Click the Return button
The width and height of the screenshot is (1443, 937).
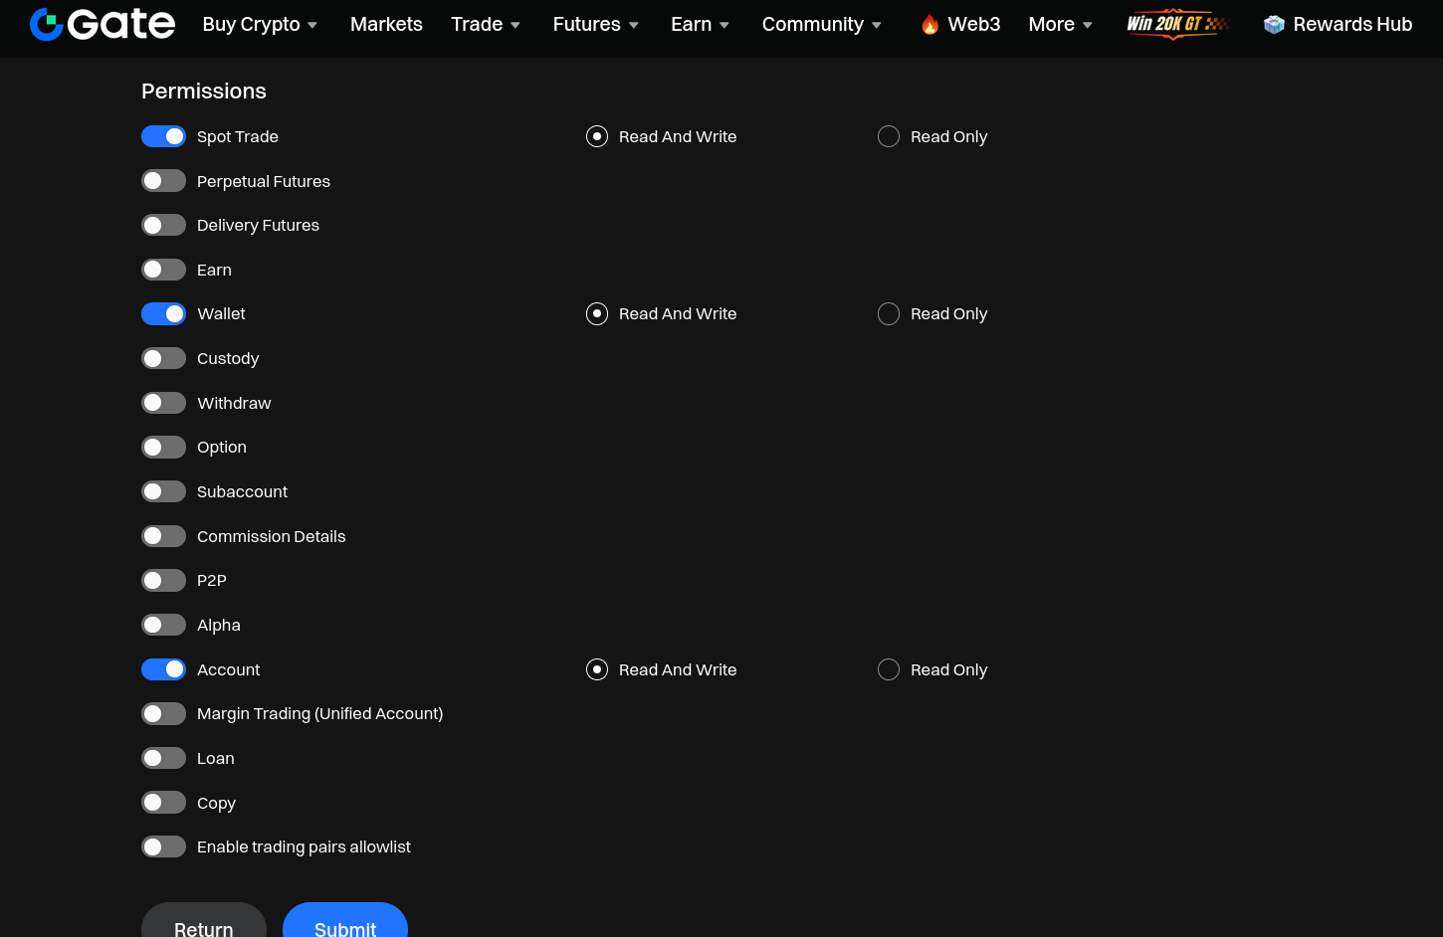coord(203,928)
